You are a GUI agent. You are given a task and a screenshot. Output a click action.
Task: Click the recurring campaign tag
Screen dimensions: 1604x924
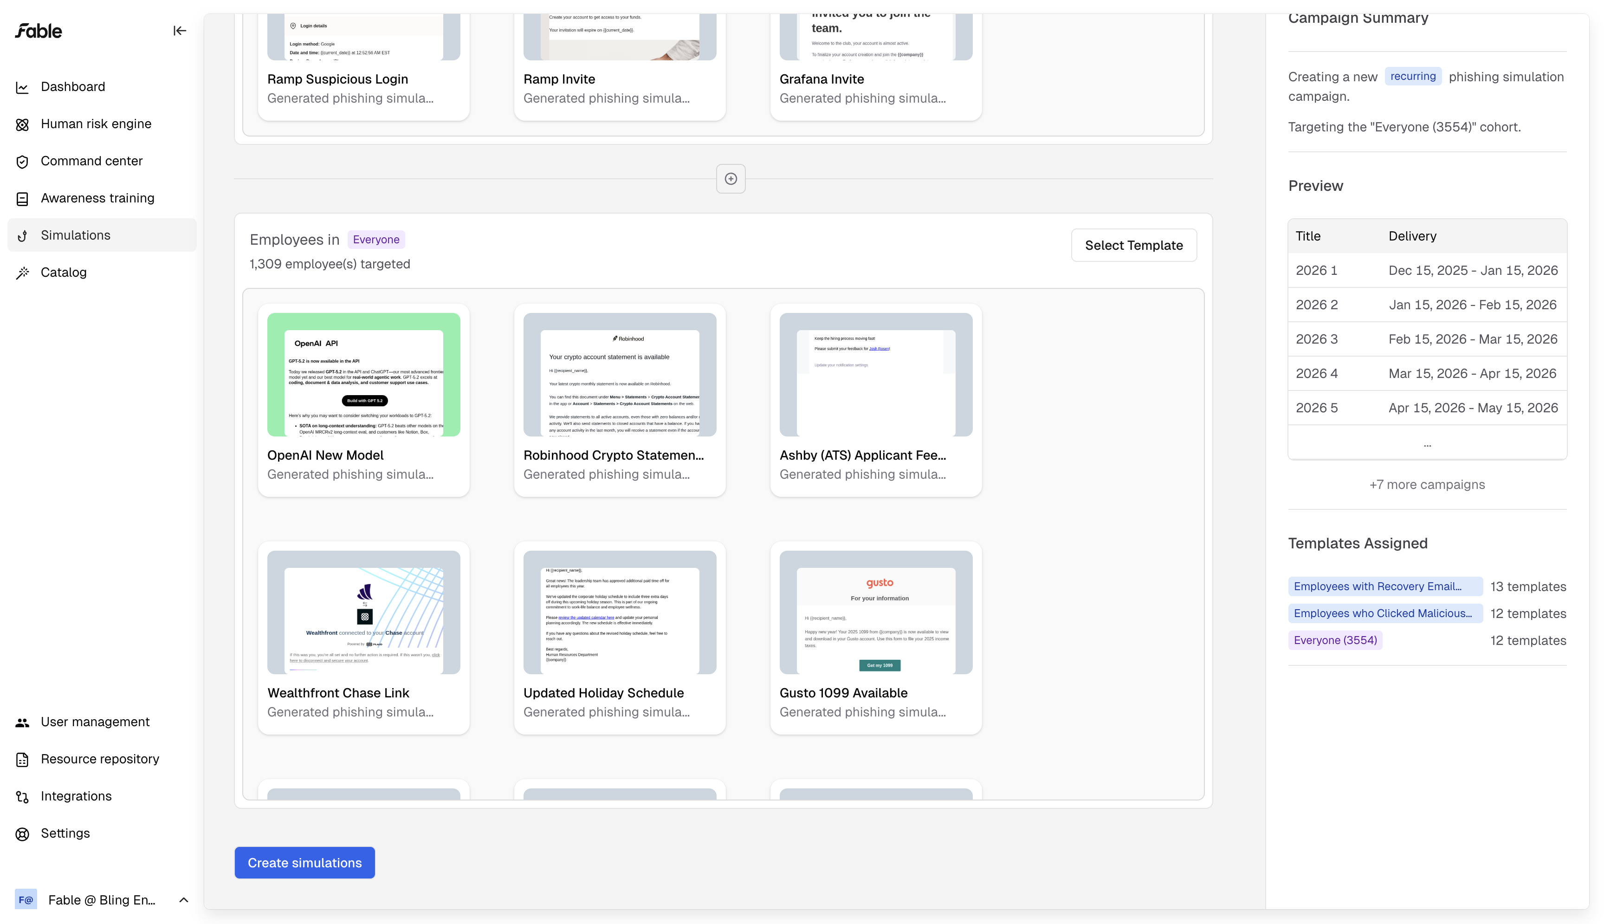1412,76
